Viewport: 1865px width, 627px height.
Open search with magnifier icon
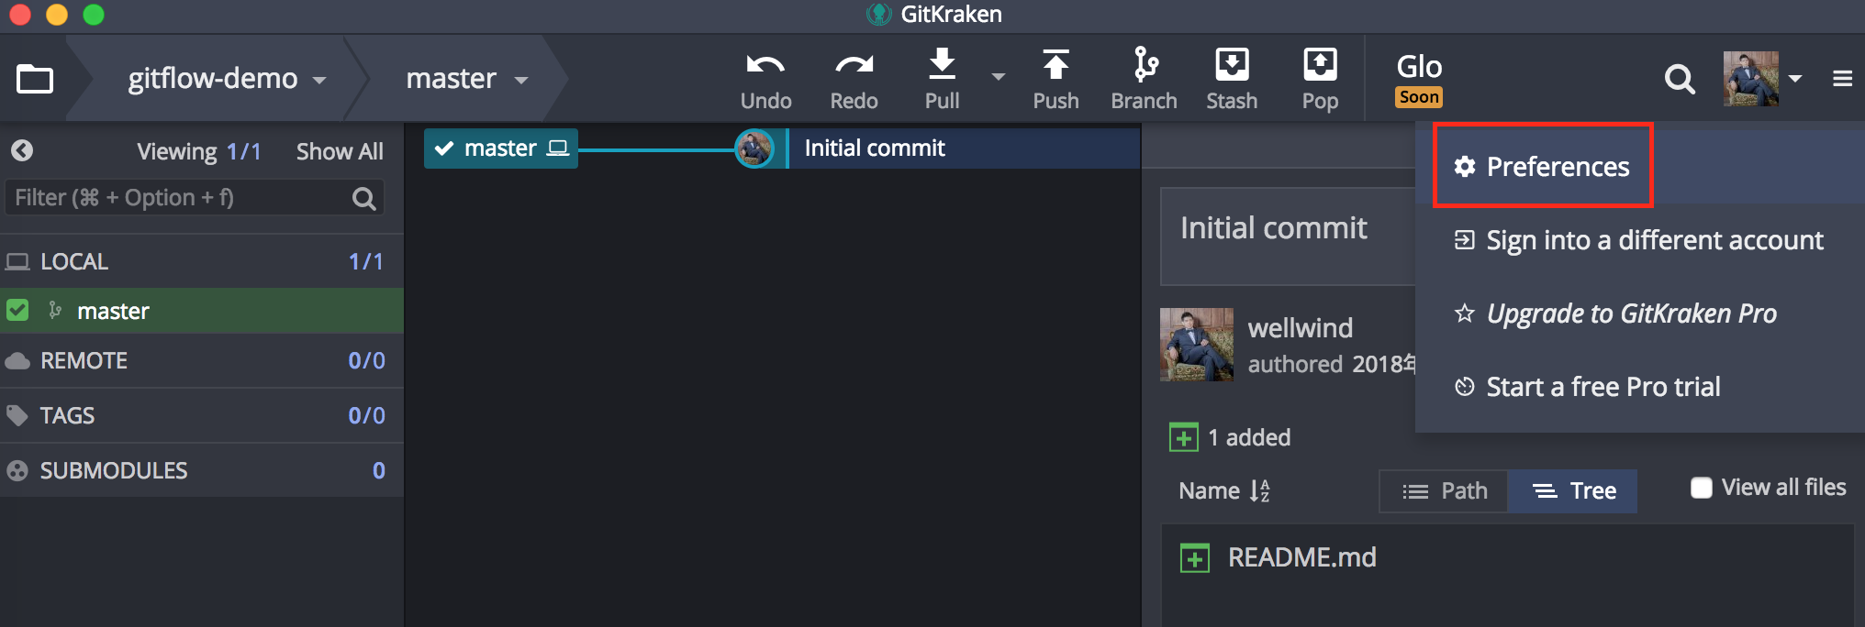1680,79
